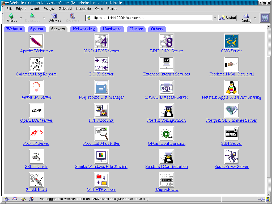Click the BIND 4 DNS Server icon
Screen dimensions: 272x204
click(x=101, y=41)
